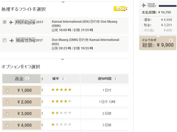This screenshot has height=132, width=177.
Task: Click the 支払総額 ¥ 10,700 total text
Action: point(156,13)
